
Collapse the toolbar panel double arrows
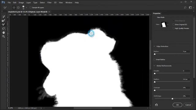coord(2,11)
